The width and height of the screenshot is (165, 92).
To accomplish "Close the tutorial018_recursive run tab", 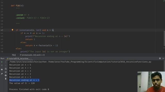I will click(31, 59).
